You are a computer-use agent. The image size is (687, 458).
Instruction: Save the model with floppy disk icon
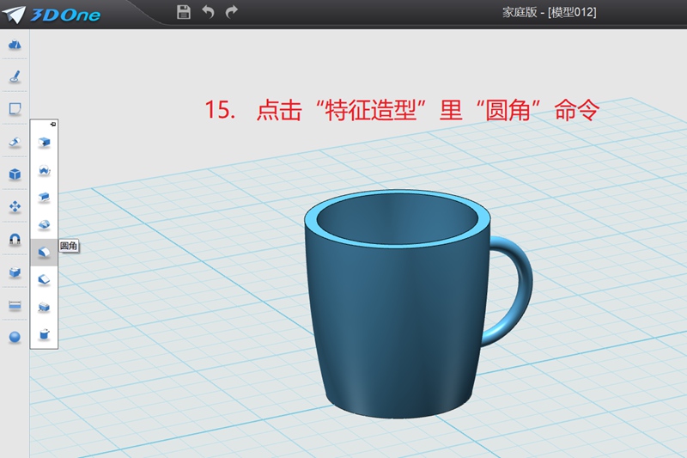[x=184, y=12]
